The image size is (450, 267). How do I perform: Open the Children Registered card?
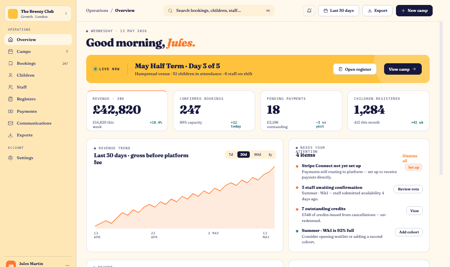pos(389,111)
